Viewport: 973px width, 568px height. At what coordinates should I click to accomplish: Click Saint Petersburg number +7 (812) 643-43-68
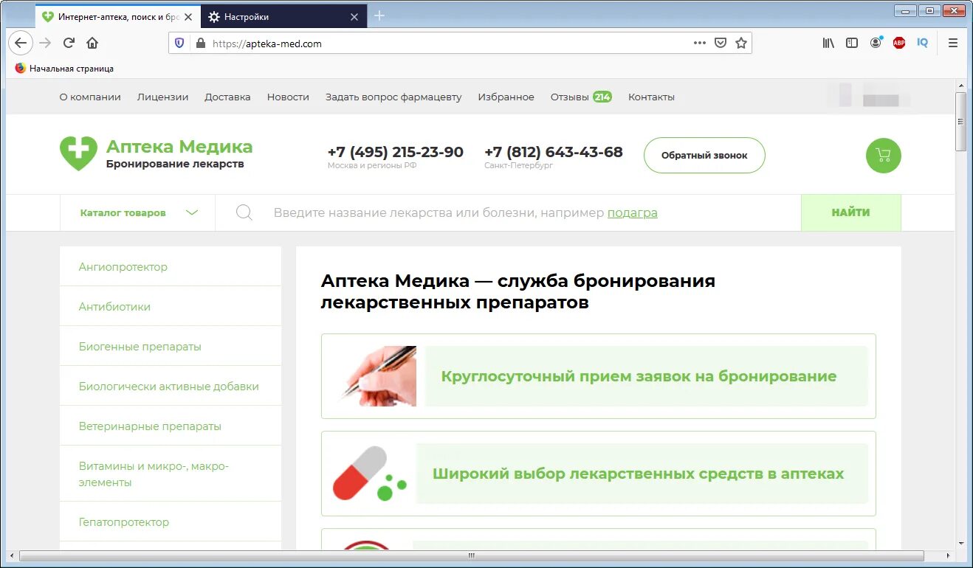[x=554, y=152]
